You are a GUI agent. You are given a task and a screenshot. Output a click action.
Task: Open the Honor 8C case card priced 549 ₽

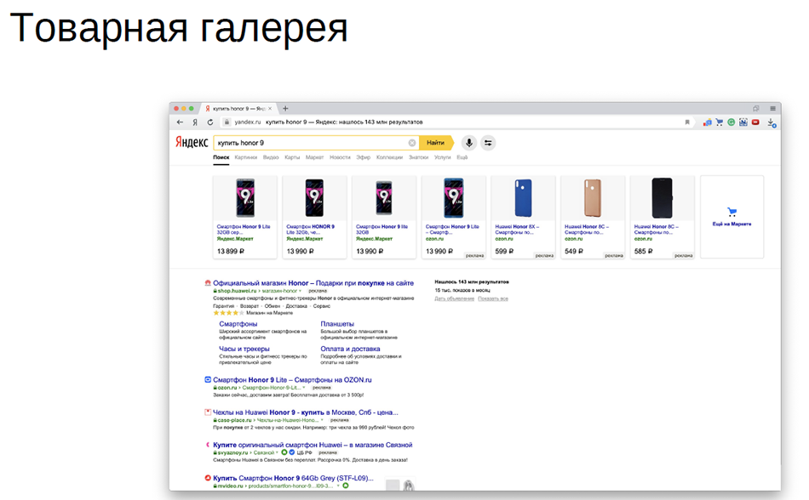[593, 217]
